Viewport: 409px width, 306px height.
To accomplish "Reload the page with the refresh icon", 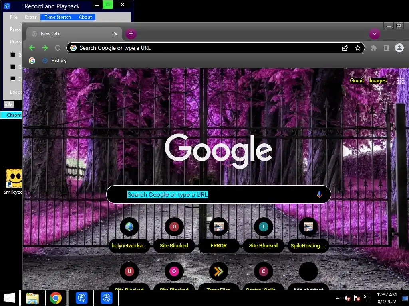I will point(58,48).
